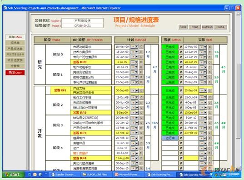Open the V status selector beside 10-May-09 actual

[x=181, y=47]
